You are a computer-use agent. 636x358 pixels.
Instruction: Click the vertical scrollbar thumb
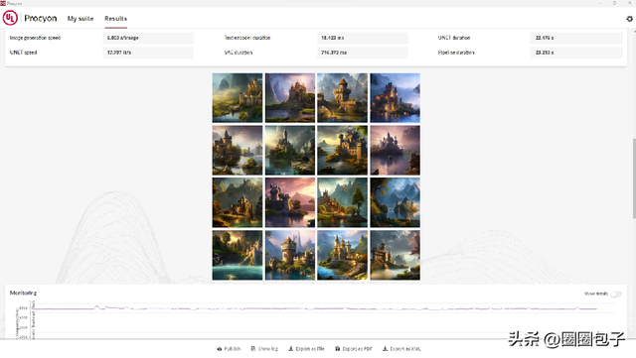tap(634, 179)
